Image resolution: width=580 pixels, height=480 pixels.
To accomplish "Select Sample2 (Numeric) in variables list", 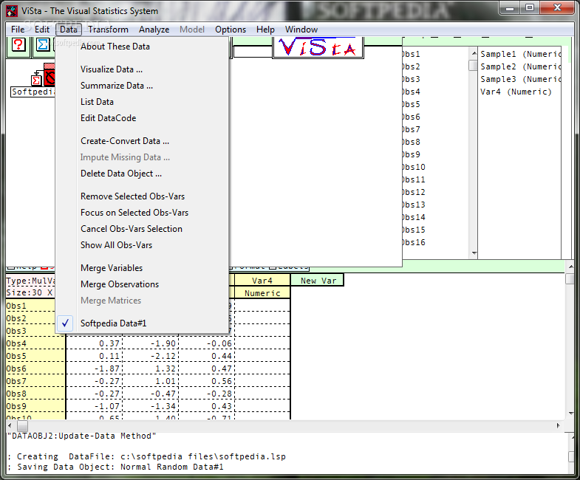I will tap(520, 67).
